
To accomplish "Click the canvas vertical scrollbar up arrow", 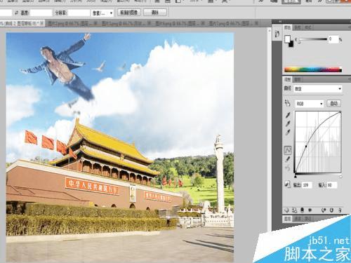I will 269,30.
